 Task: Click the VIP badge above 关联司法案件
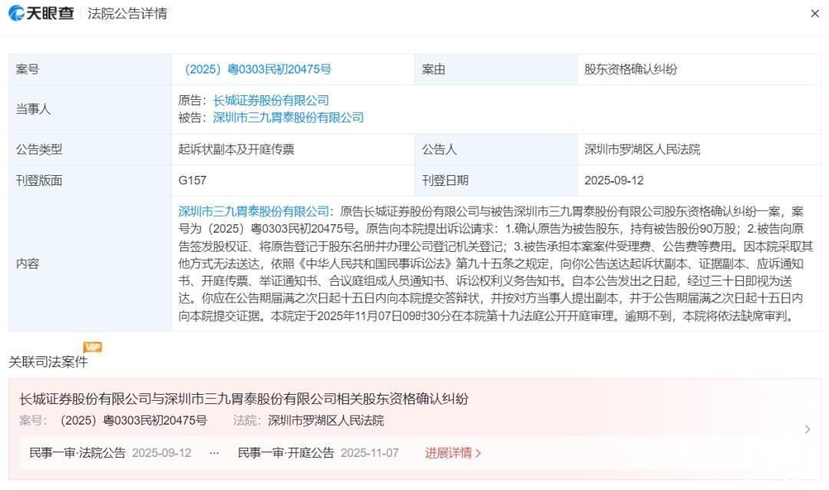[92, 347]
